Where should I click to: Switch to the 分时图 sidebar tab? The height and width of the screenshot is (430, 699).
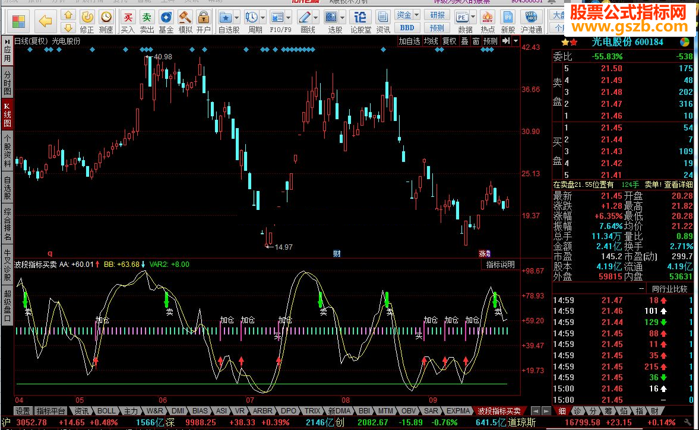(x=7, y=82)
